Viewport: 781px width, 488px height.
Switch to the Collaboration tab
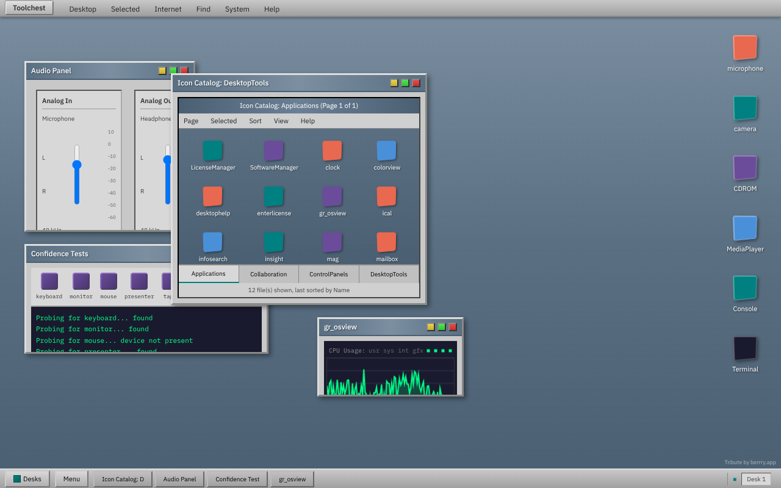pyautogui.click(x=268, y=273)
